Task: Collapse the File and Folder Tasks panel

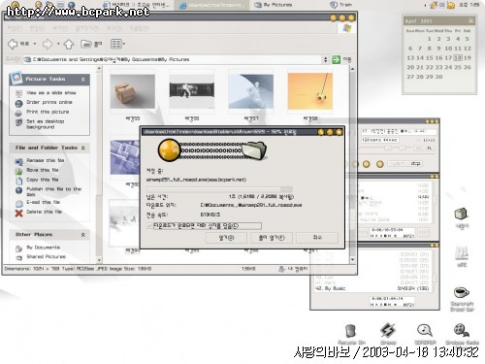Action: pyautogui.click(x=83, y=148)
